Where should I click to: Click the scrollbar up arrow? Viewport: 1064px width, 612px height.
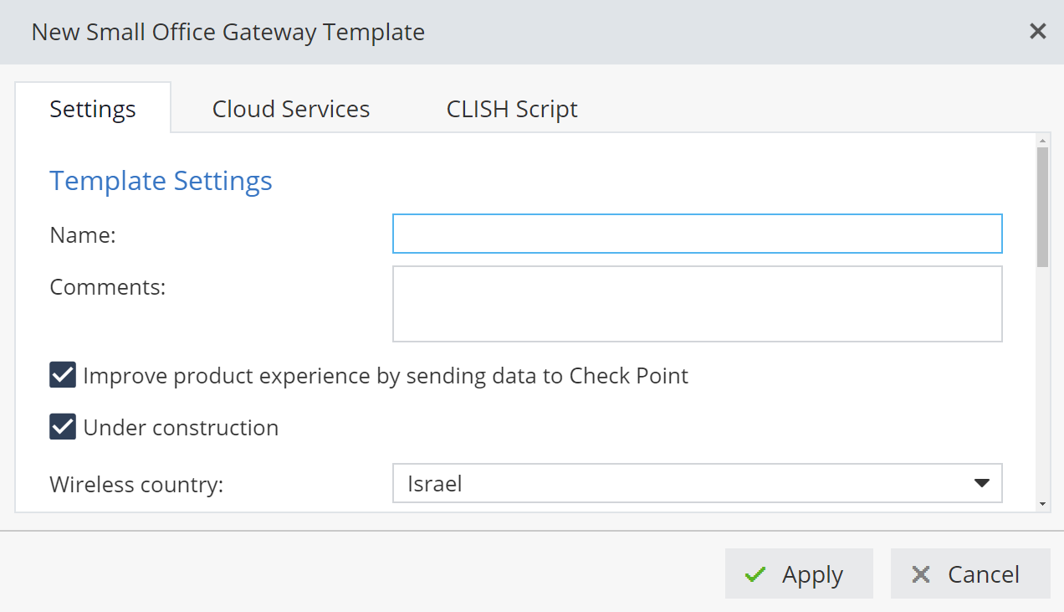(1042, 139)
